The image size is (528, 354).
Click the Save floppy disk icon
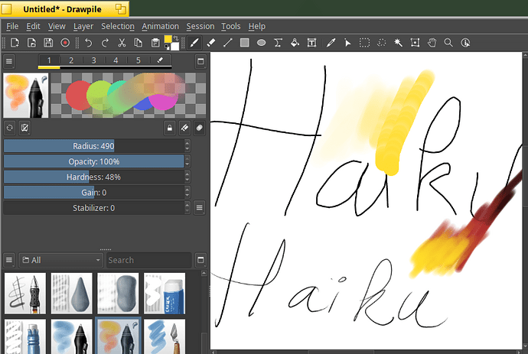[x=48, y=43]
